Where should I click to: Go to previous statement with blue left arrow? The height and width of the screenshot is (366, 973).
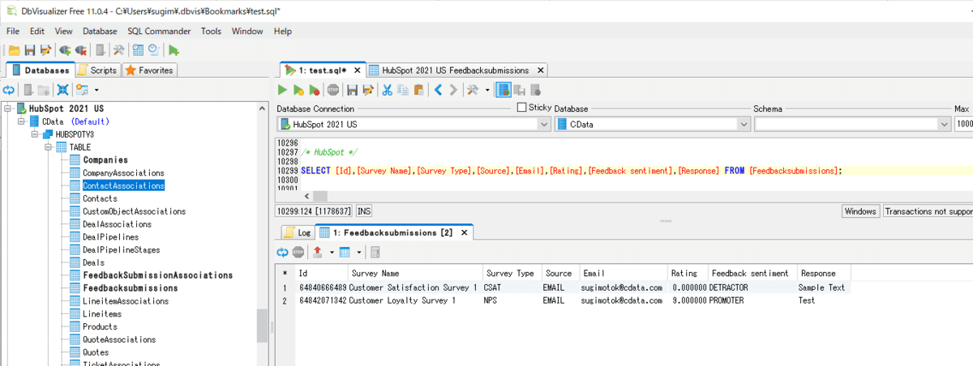tap(438, 90)
